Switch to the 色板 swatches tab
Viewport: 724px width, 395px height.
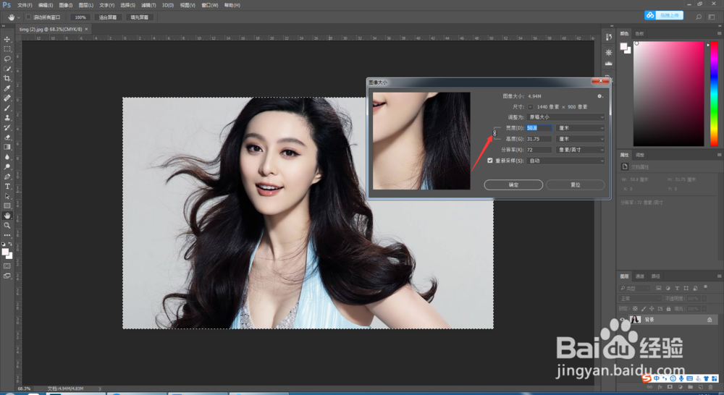click(639, 34)
